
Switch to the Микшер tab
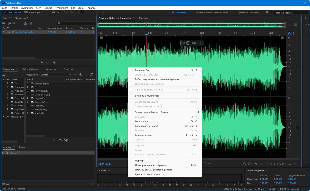coord(143,18)
